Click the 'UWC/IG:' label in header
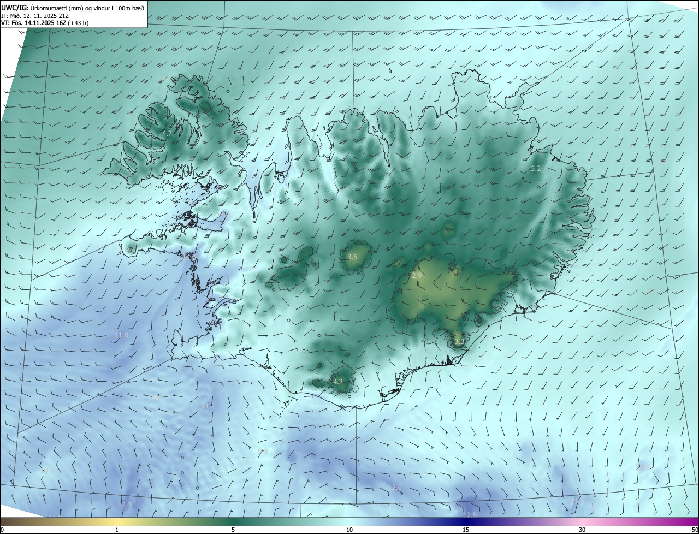The width and height of the screenshot is (699, 534). coord(15,8)
